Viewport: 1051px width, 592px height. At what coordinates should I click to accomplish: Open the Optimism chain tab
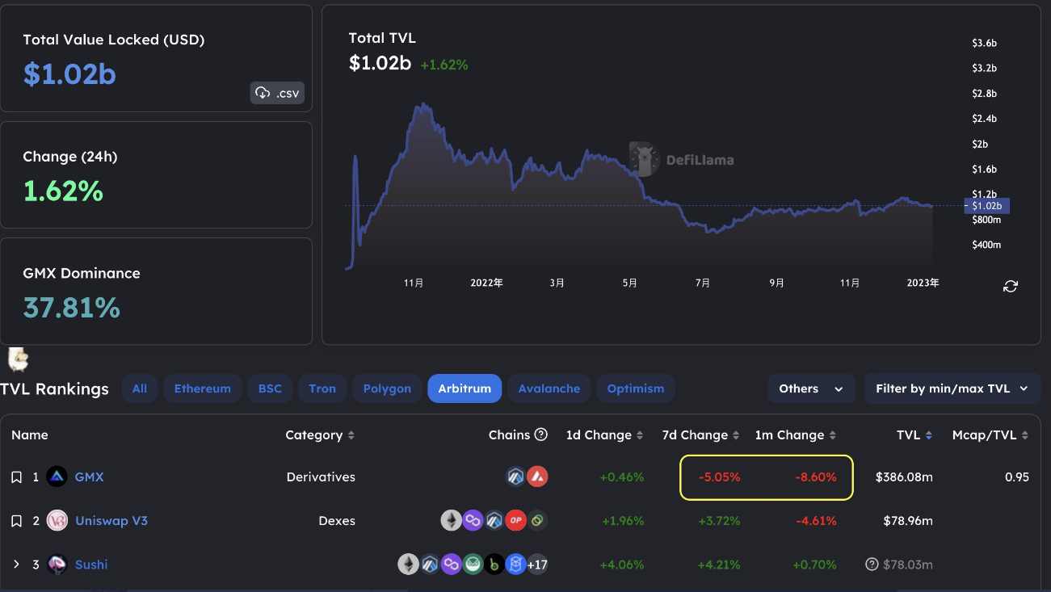point(636,388)
